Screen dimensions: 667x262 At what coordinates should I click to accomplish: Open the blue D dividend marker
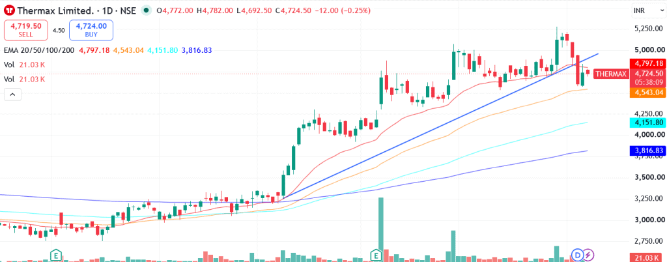point(578,255)
